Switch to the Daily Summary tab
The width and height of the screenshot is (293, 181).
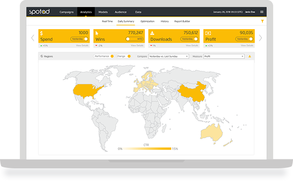pos(126,22)
